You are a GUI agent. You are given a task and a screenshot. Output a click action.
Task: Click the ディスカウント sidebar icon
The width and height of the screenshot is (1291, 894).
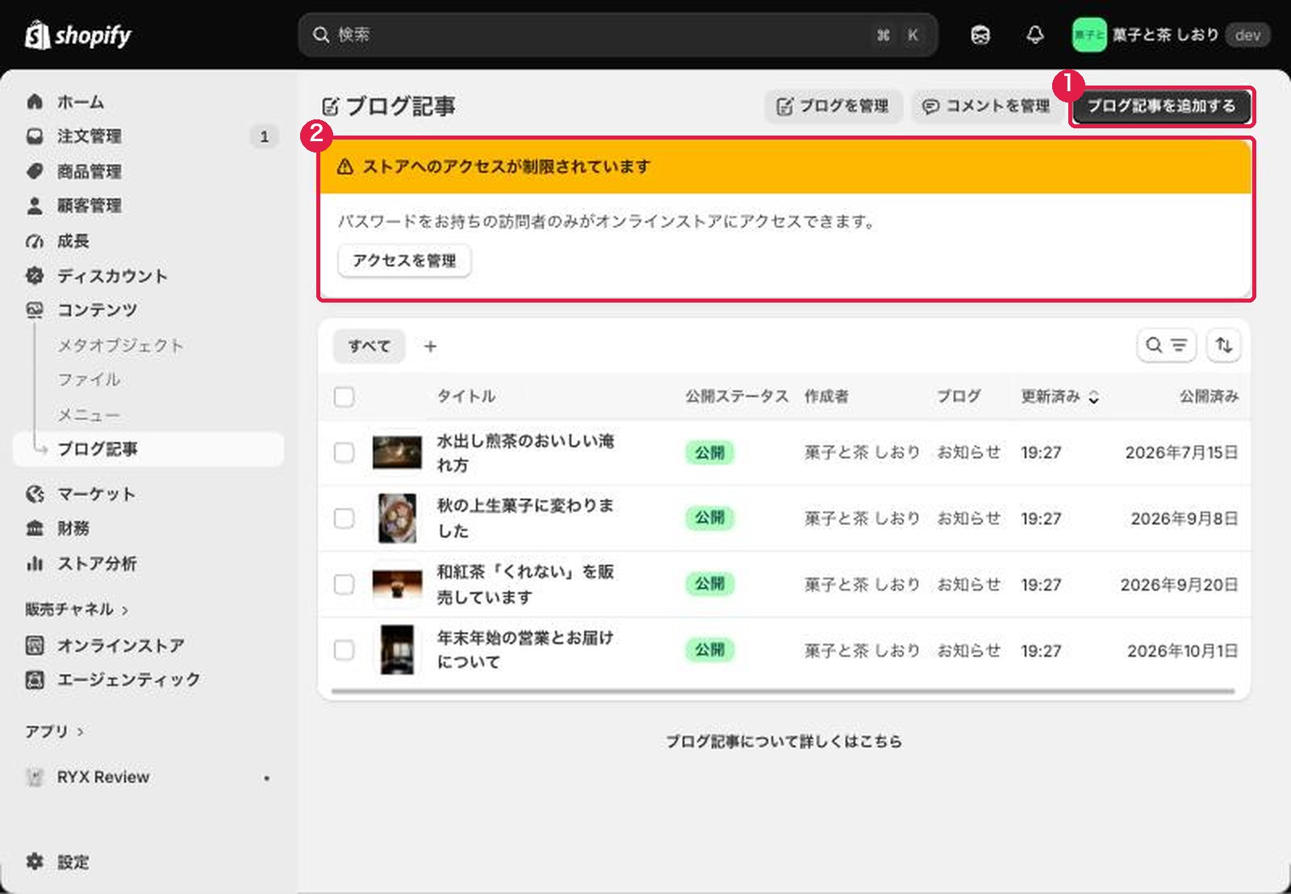click(35, 275)
